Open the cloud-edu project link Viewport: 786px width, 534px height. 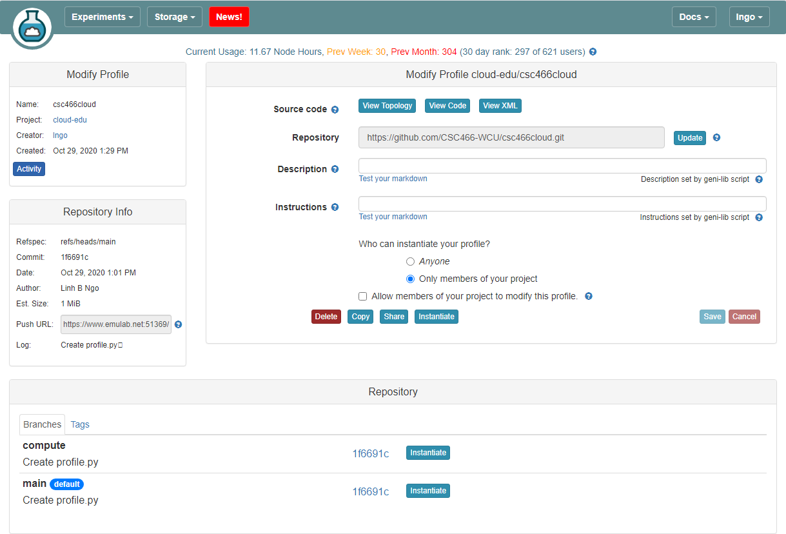pyautogui.click(x=70, y=120)
